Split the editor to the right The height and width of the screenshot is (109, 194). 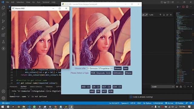(187, 7)
